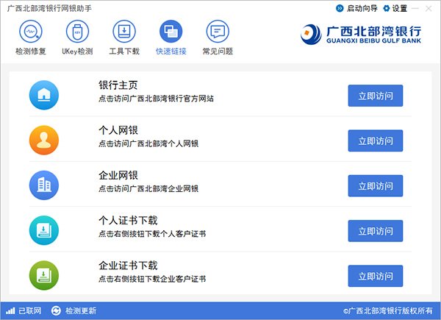Screen dimensions: 441x320
Task: Visit 个人网银 with its 立即访问 button
Action: [375, 141]
